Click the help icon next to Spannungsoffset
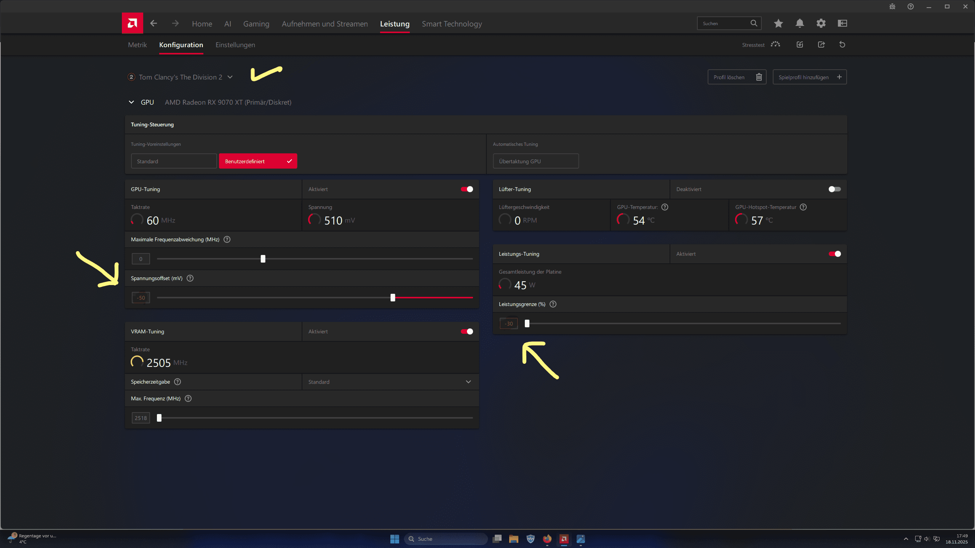The width and height of the screenshot is (975, 548). (190, 278)
